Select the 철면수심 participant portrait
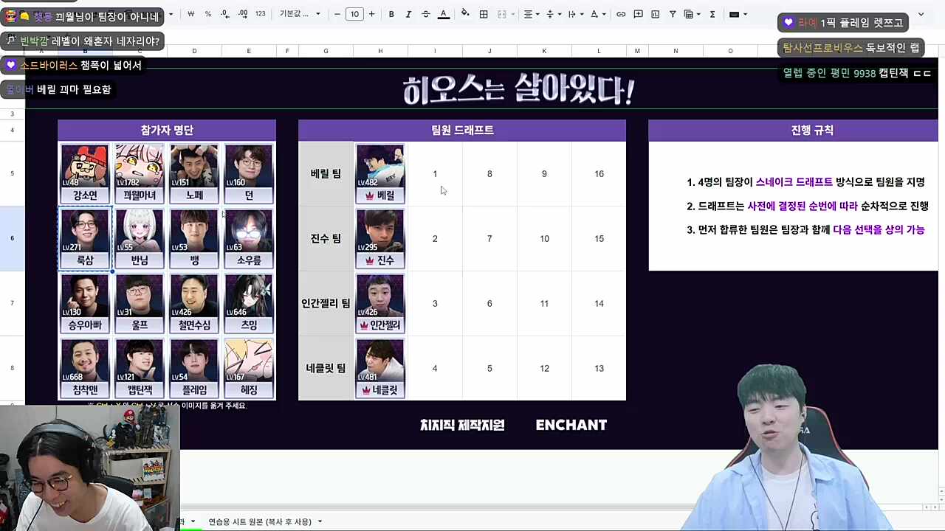The image size is (945, 531). click(194, 303)
